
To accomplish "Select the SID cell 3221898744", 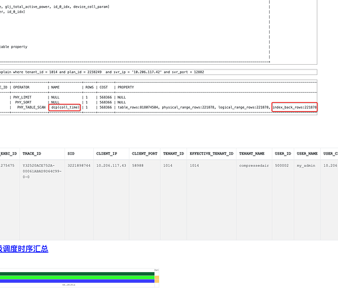I will pyautogui.click(x=79, y=166).
